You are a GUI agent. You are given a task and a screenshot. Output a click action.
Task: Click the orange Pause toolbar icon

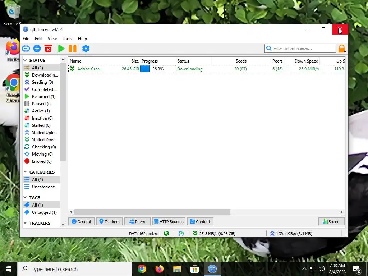pos(73,49)
